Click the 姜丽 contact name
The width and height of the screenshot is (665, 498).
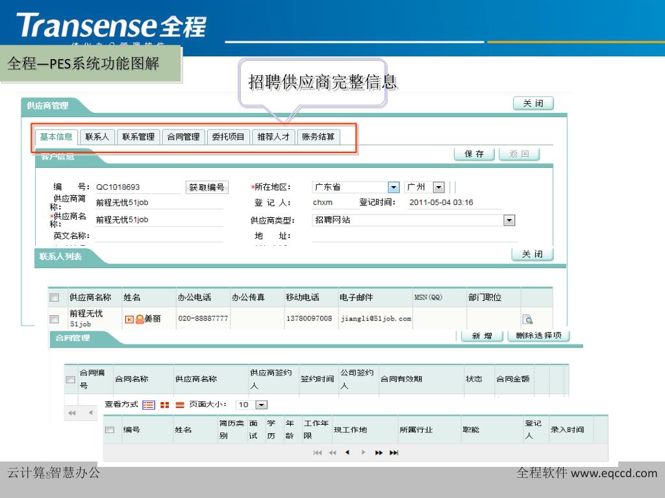153,319
